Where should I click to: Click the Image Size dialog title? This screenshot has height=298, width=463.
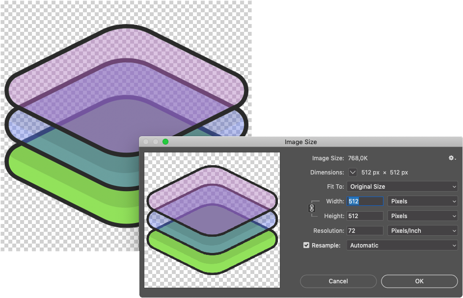pyautogui.click(x=300, y=142)
